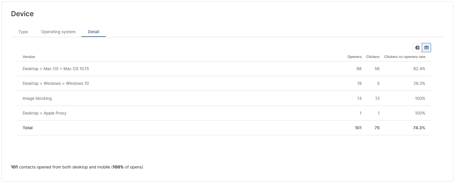Select the Mac OS 10.15 row

click(x=56, y=69)
